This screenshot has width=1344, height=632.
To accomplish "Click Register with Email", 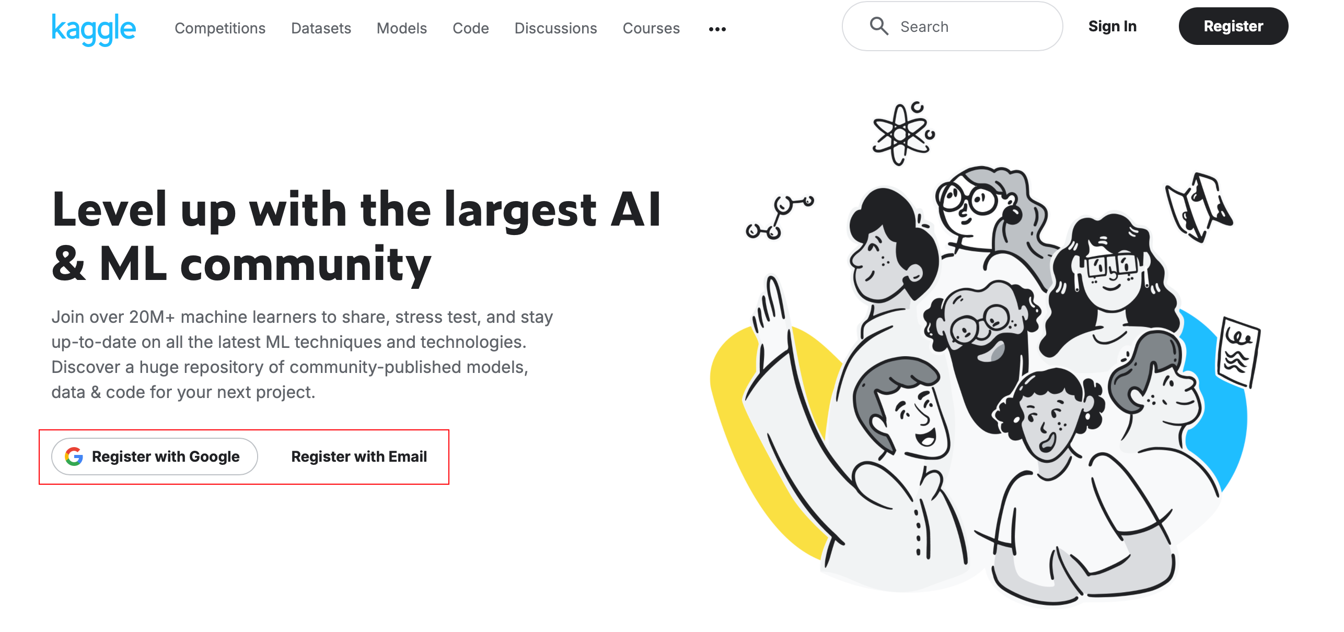I will point(358,455).
